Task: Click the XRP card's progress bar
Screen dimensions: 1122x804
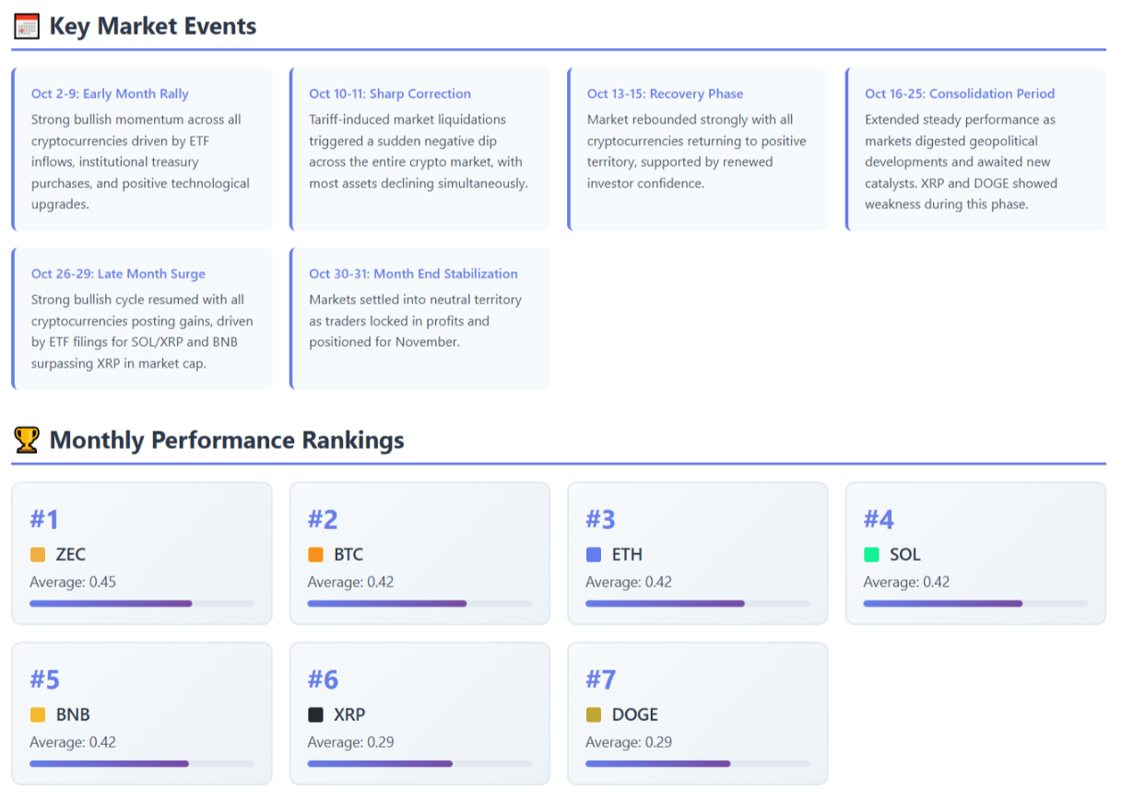Action: coord(419,764)
